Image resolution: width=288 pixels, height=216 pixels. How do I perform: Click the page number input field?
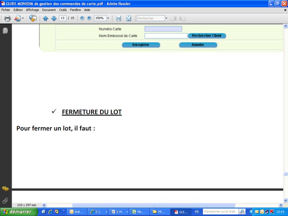(63, 18)
